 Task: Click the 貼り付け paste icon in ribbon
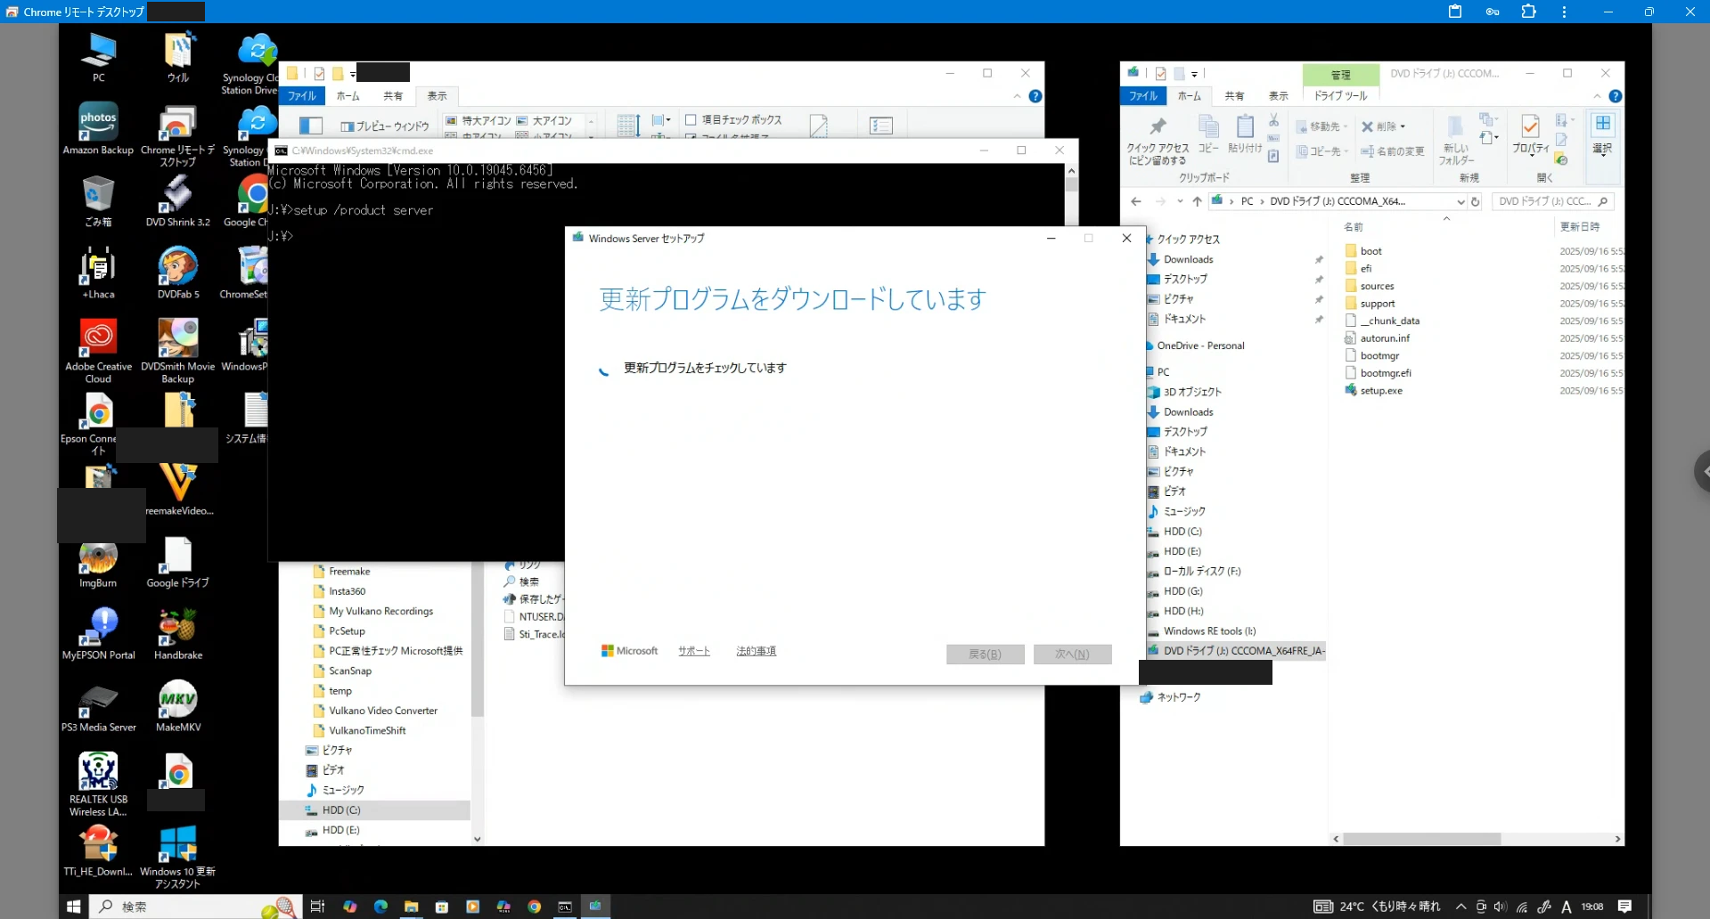pos(1245,134)
